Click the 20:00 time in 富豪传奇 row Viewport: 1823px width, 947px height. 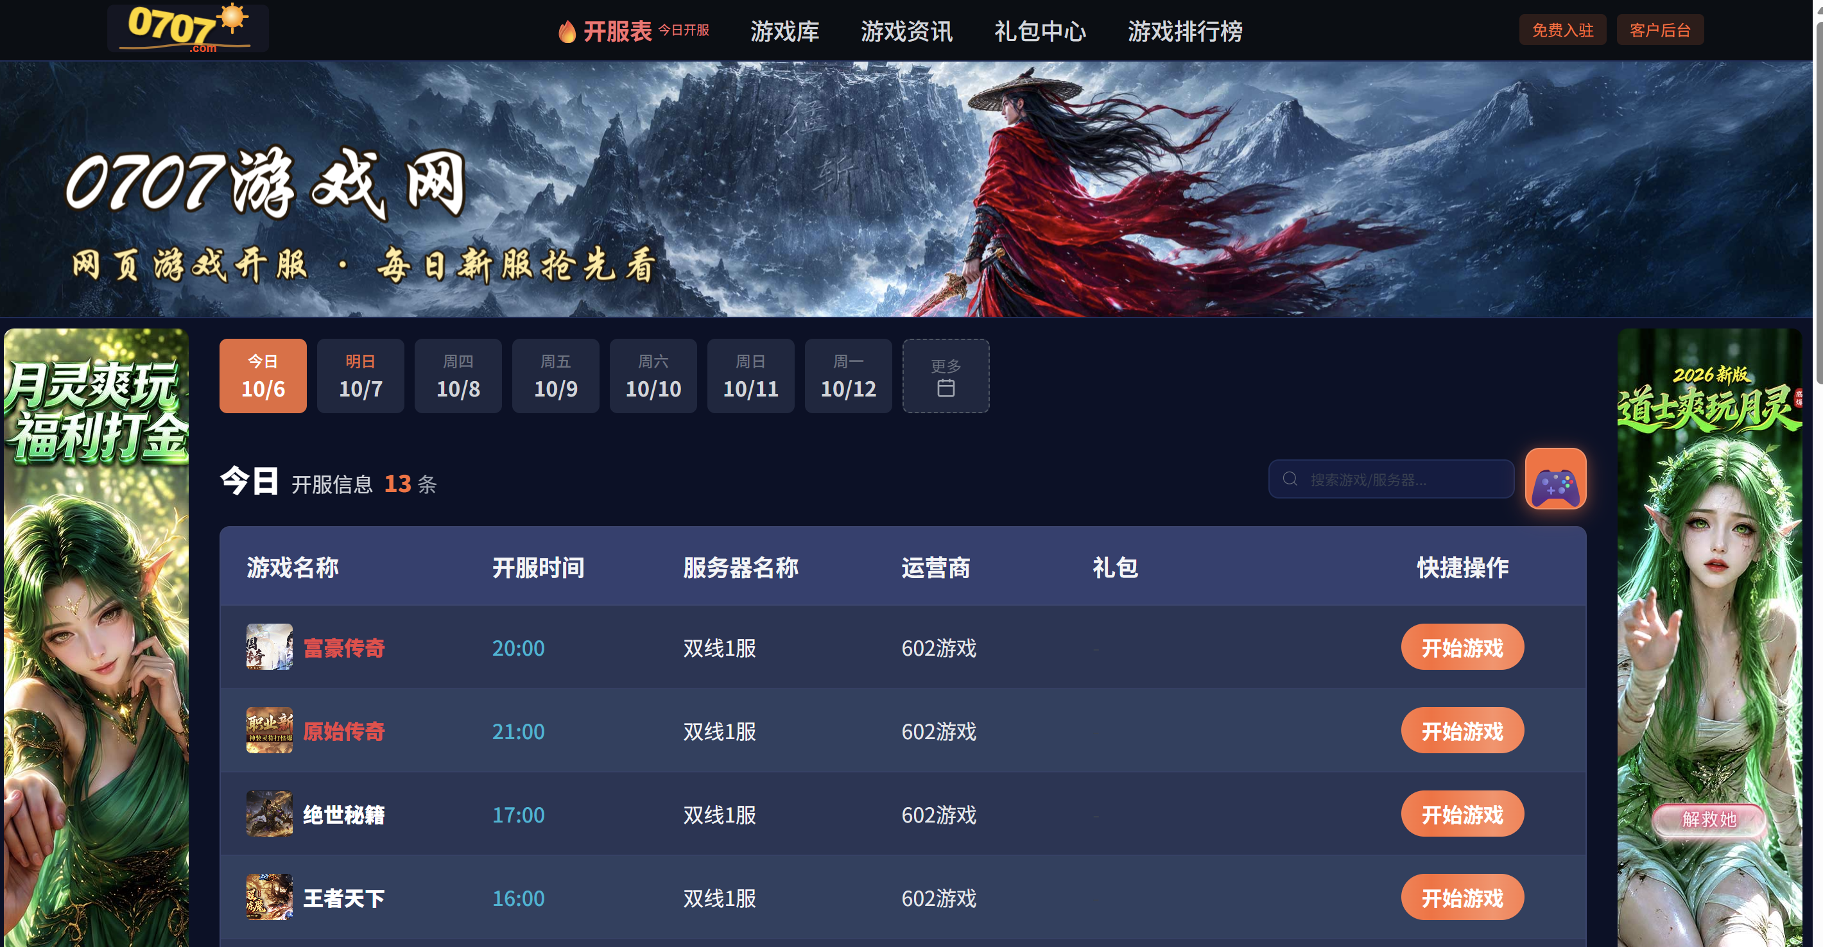point(518,648)
